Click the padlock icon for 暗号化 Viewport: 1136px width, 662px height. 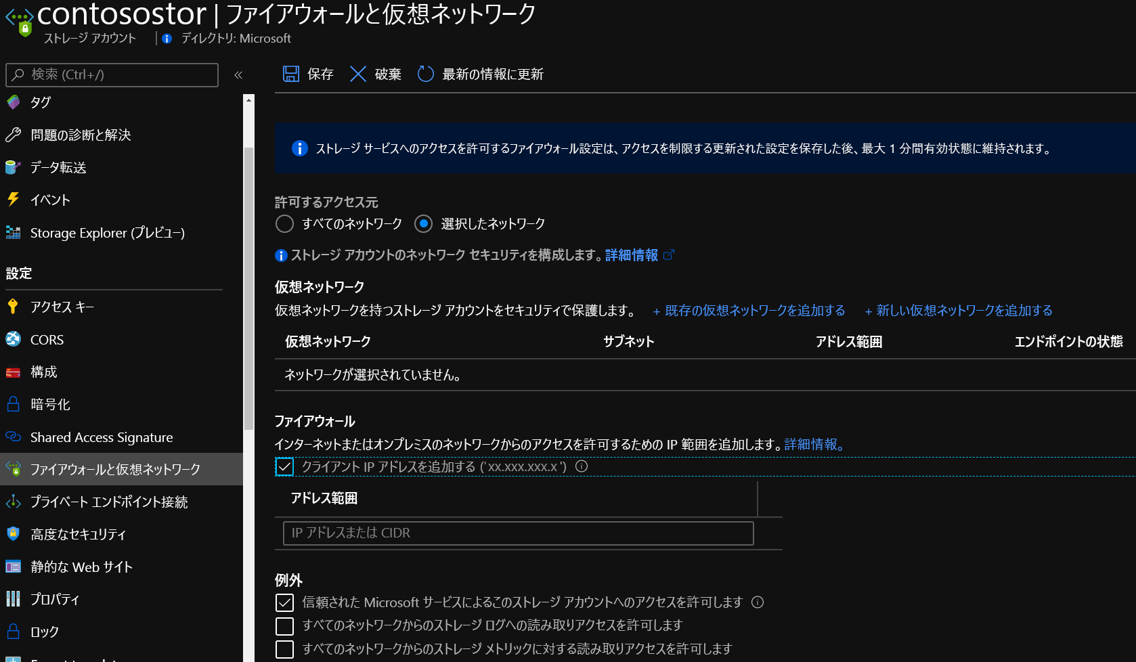[13, 404]
